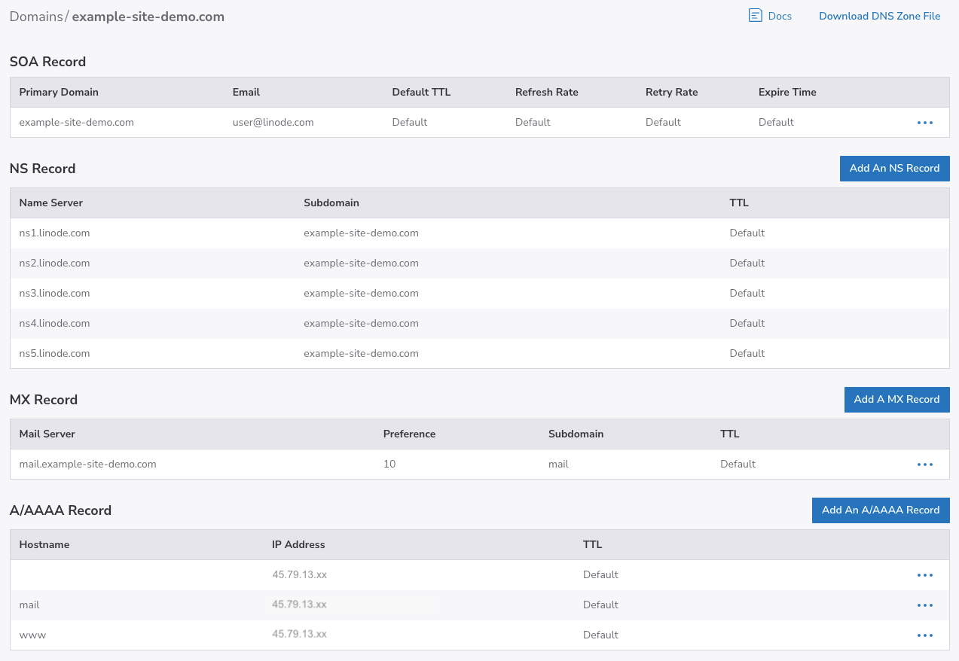The width and height of the screenshot is (959, 661).
Task: Click Add A MX Record button
Action: [x=896, y=400]
